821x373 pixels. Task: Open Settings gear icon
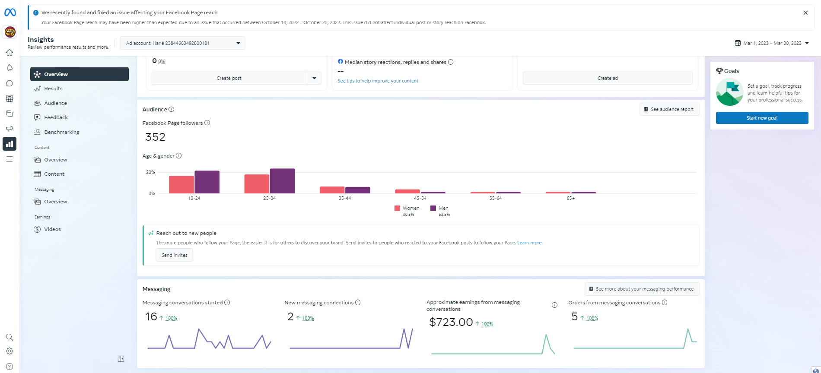[10, 351]
